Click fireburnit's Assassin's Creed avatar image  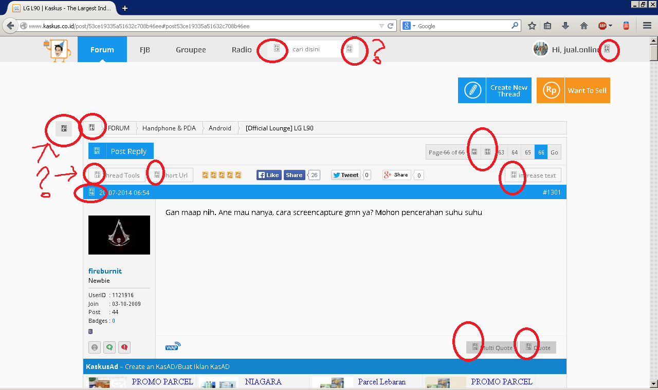coord(119,235)
